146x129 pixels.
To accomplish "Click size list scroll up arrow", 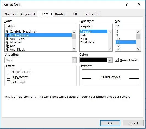I will pyautogui.click(x=138, y=32).
